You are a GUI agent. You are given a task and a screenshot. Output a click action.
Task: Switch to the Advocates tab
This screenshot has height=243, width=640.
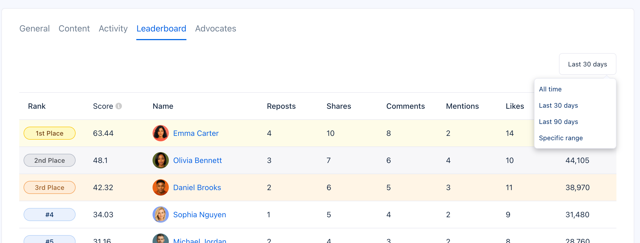pos(216,28)
